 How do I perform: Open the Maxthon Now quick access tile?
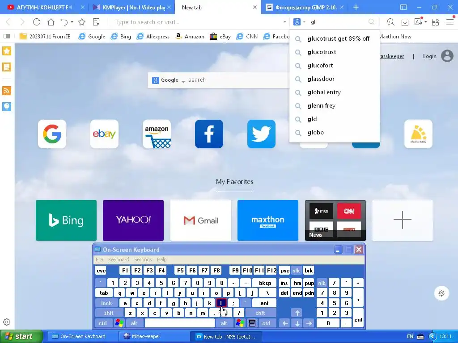418,134
